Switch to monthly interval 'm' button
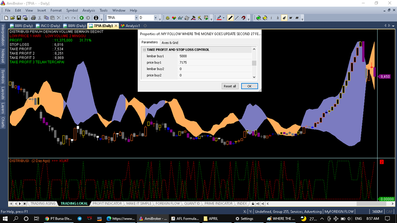This screenshot has height=223, width=397. coord(297,18)
